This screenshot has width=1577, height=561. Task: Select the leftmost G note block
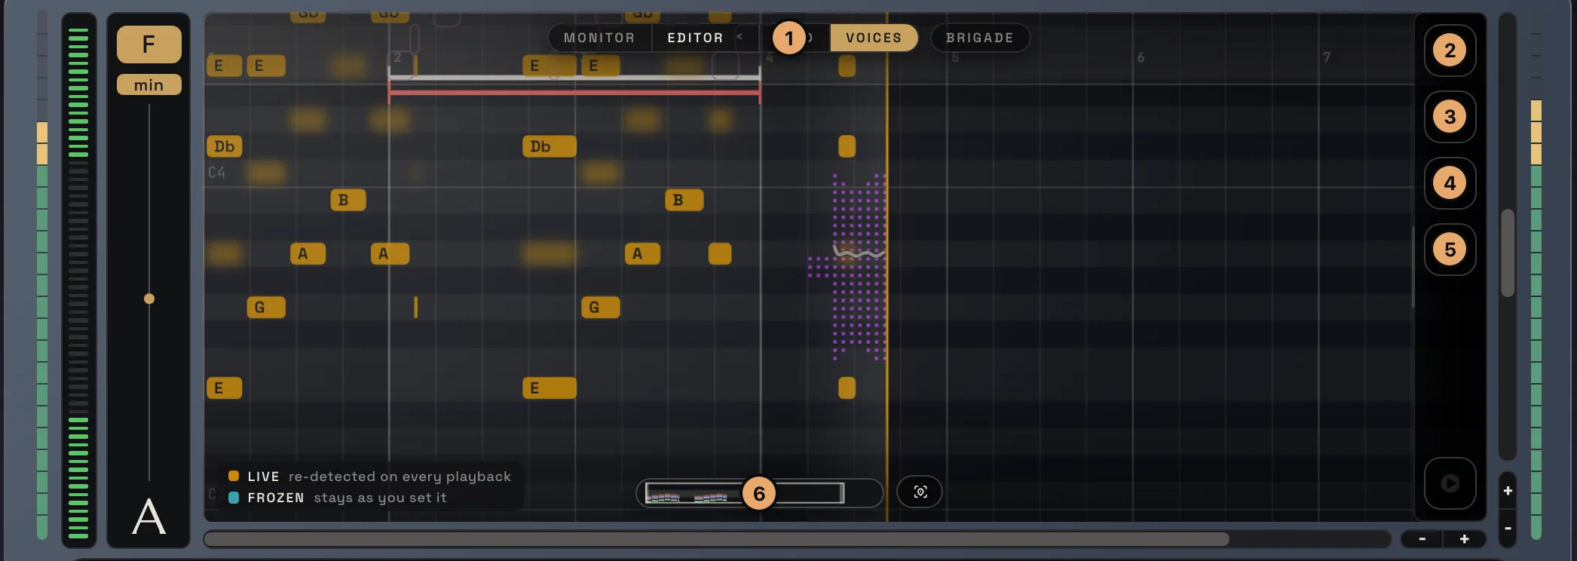coord(266,307)
